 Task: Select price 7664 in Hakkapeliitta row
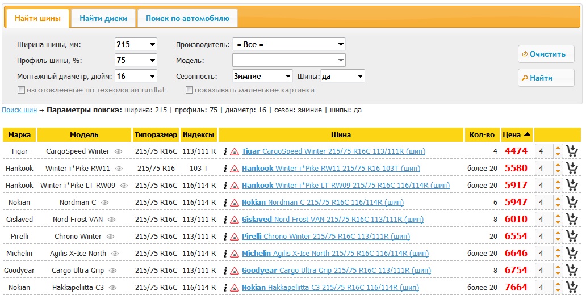coord(516,287)
